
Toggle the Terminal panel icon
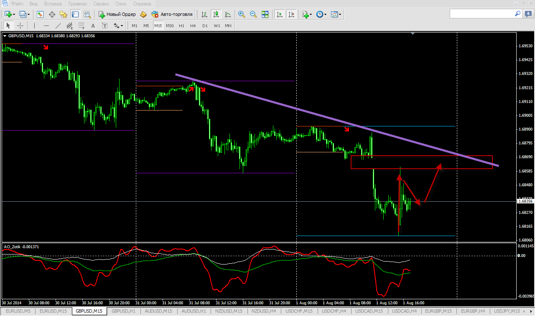pyautogui.click(x=75, y=14)
